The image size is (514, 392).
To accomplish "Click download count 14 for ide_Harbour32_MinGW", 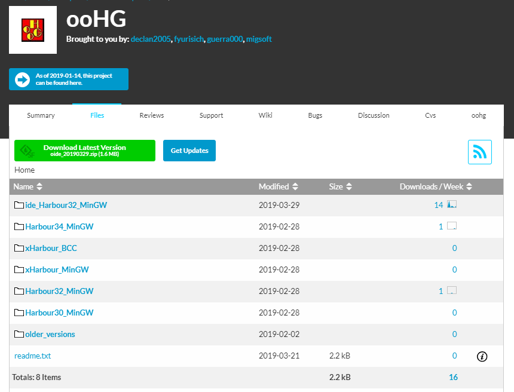I will pos(439,205).
